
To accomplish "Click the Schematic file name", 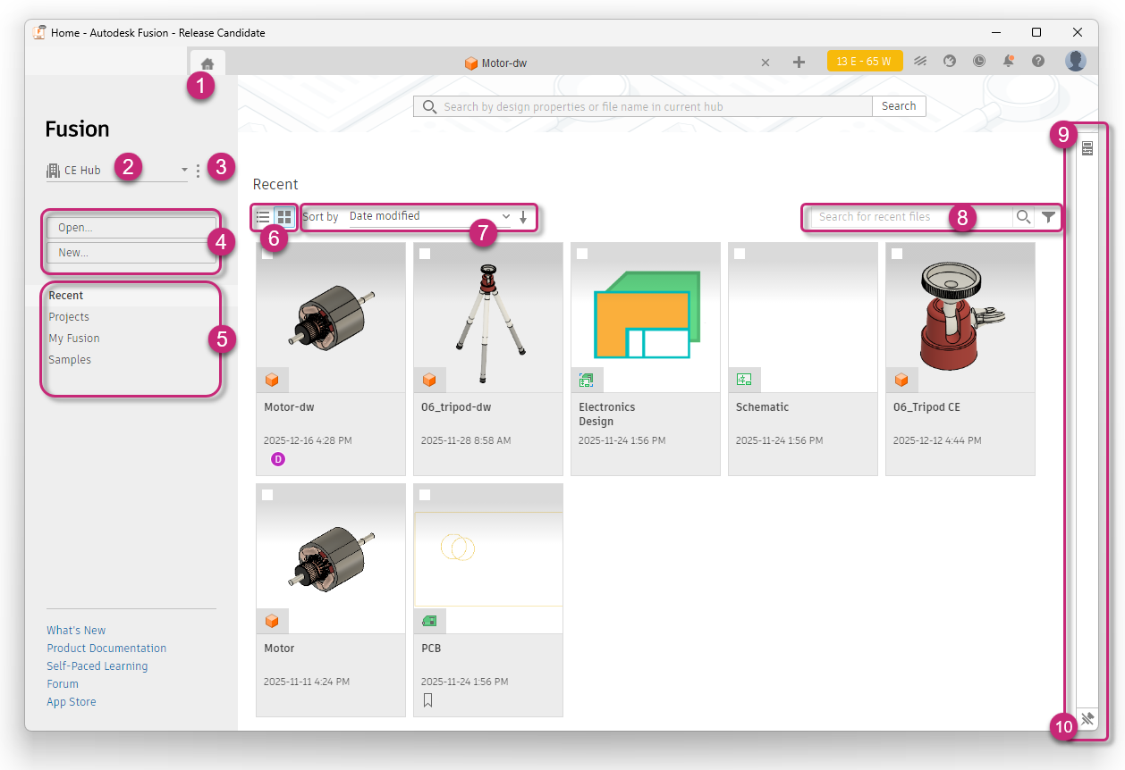I will pyautogui.click(x=762, y=407).
